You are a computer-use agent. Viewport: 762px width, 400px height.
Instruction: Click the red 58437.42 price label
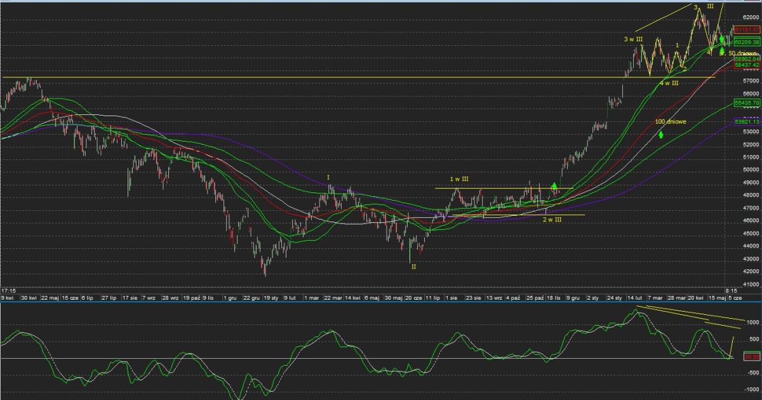click(747, 65)
